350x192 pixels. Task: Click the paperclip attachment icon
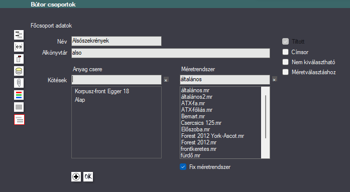point(19,83)
